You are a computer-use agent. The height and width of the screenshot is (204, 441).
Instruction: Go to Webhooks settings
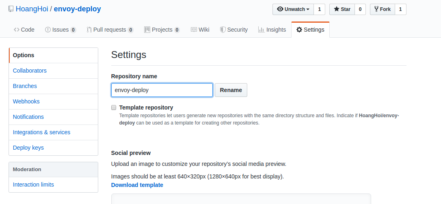tap(26, 101)
